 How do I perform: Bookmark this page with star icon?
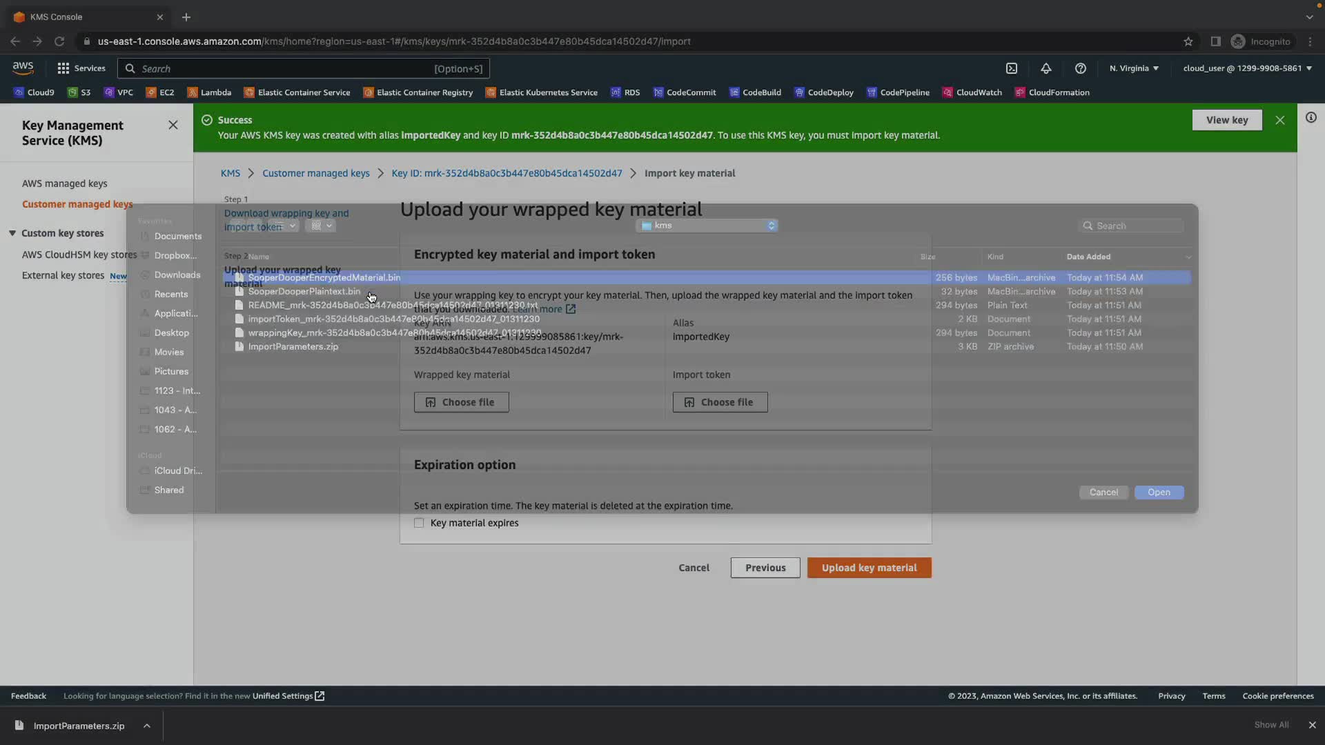1188,41
